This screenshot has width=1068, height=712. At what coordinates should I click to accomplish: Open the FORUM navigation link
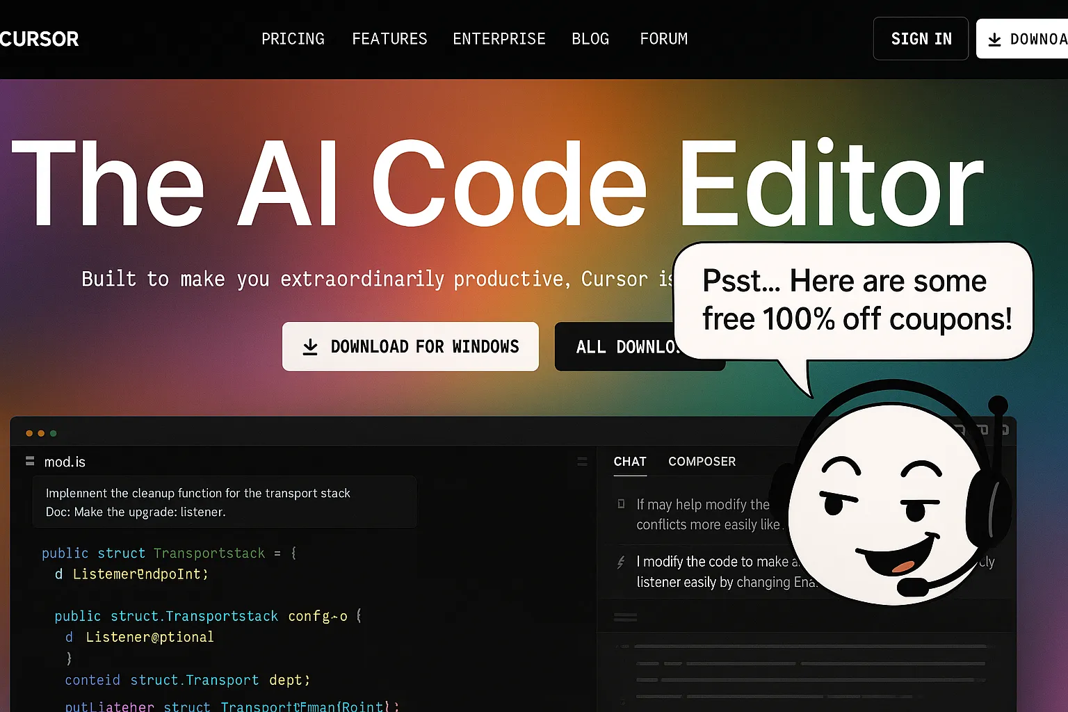tap(664, 39)
